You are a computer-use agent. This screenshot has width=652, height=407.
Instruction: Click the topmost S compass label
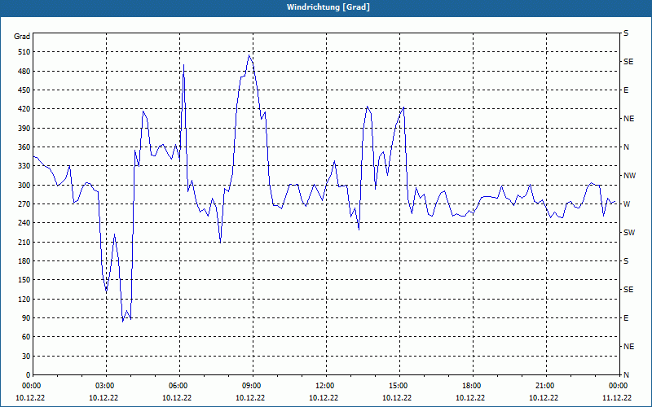(626, 33)
